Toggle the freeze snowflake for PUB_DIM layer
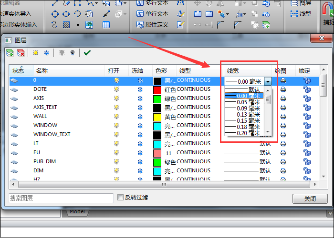 tap(140, 162)
